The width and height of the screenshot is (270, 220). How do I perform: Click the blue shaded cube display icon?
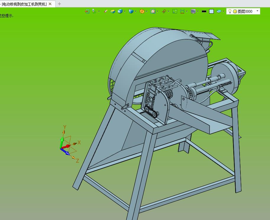coord(120,11)
